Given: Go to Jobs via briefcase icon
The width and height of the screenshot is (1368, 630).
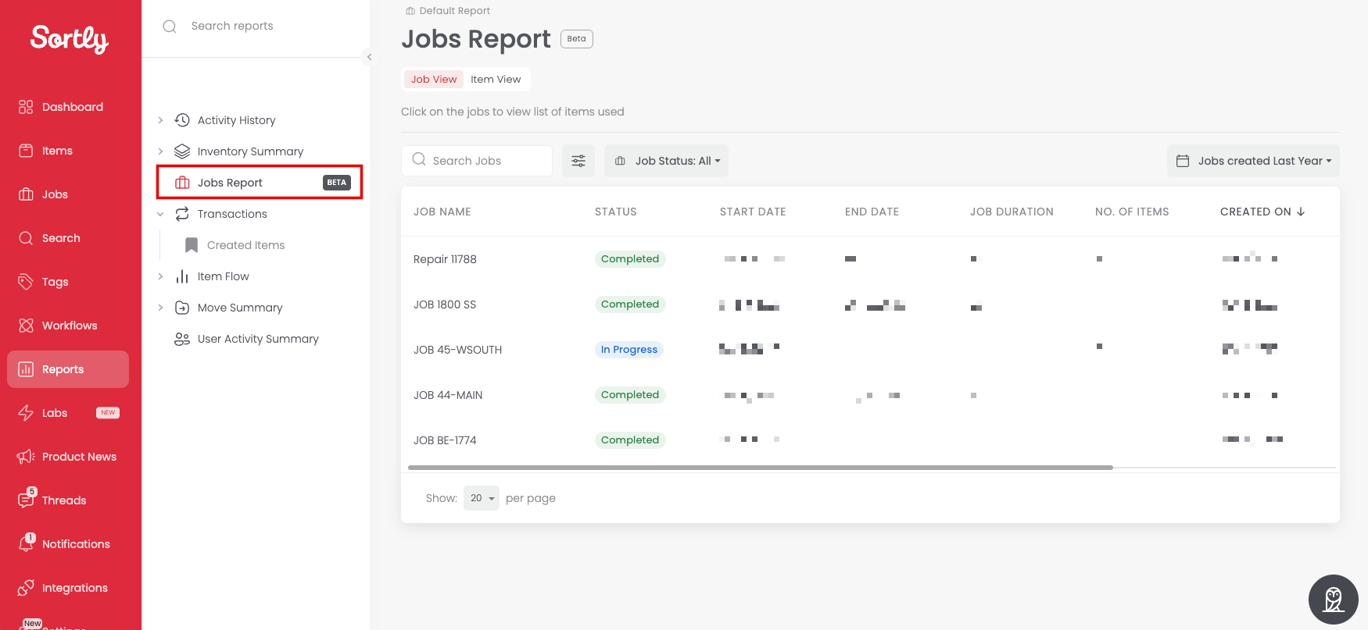Looking at the screenshot, I should tap(26, 194).
